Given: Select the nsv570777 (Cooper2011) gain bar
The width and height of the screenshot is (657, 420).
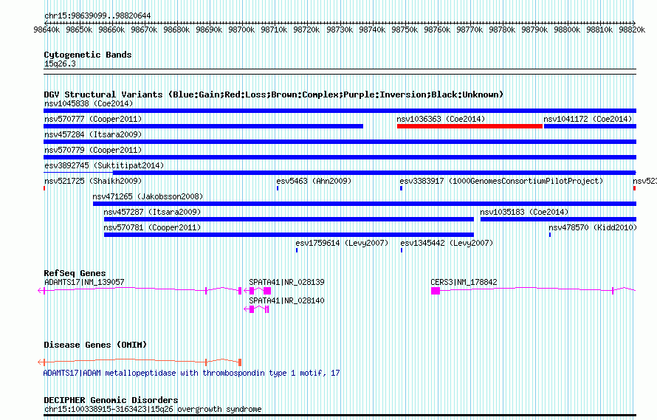Looking at the screenshot, I should [x=203, y=126].
